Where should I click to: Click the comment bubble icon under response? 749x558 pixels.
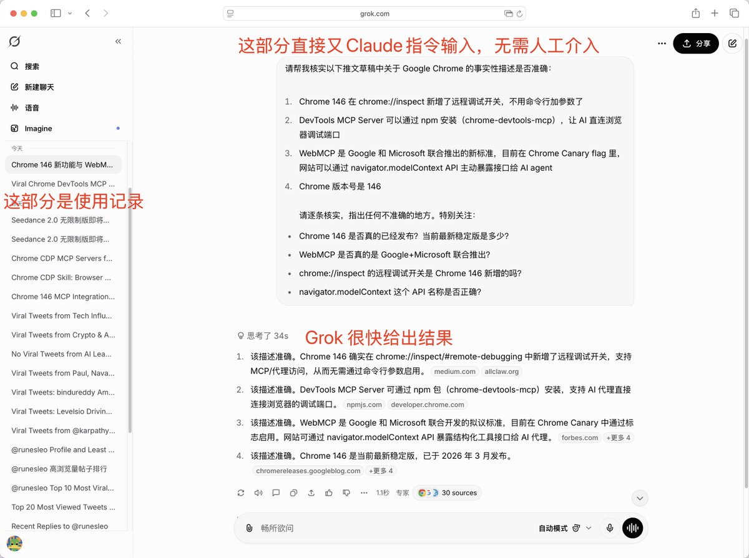tap(276, 493)
